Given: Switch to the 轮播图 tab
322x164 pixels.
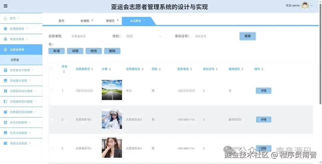Looking at the screenshot, I should click(x=85, y=21).
